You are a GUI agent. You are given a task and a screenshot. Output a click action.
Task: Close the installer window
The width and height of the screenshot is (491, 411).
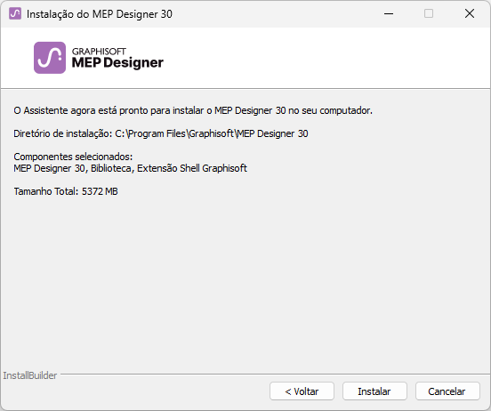coord(470,13)
